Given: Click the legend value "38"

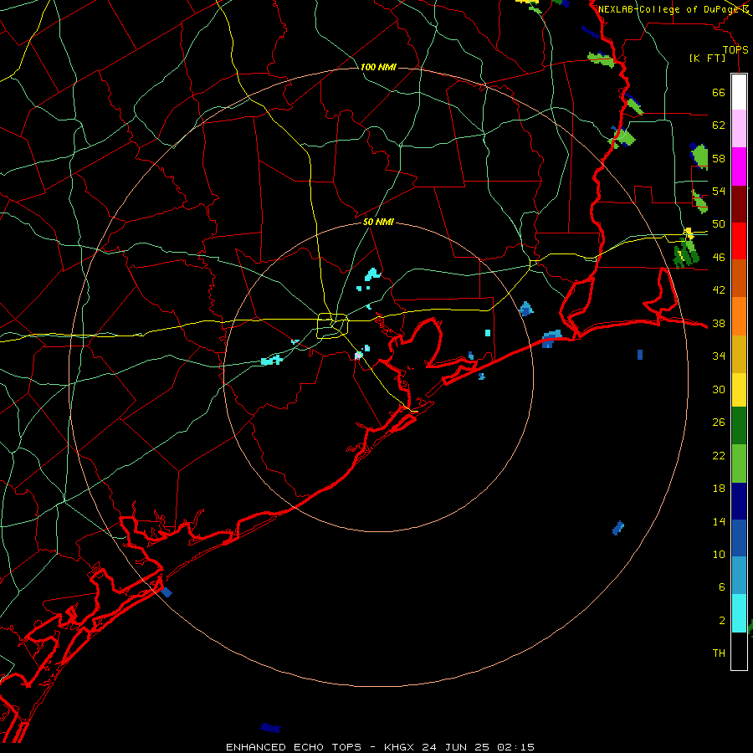Looking at the screenshot, I should 719,324.
